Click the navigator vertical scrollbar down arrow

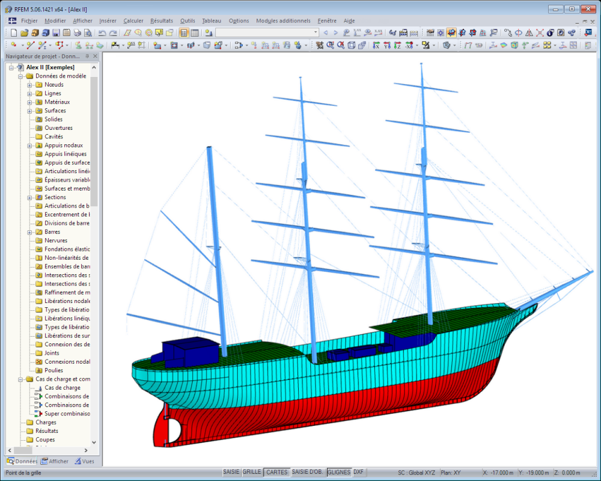click(94, 443)
